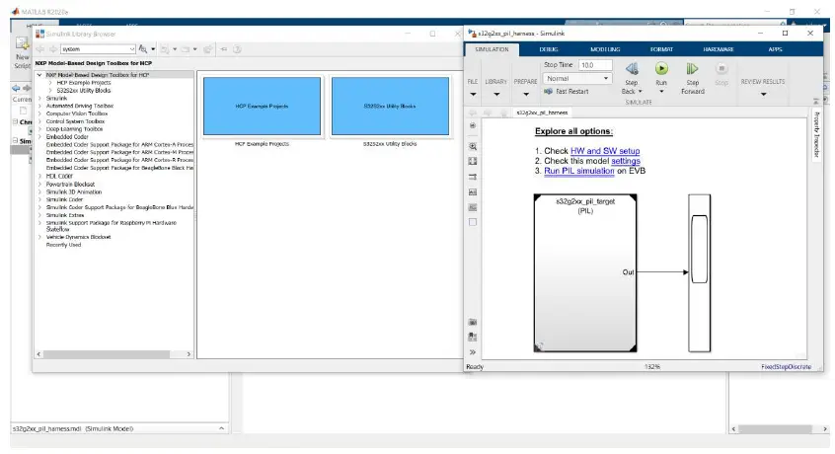Image resolution: width=835 pixels, height=454 pixels.
Task: Click the Run PIL simulation link
Action: click(x=578, y=171)
